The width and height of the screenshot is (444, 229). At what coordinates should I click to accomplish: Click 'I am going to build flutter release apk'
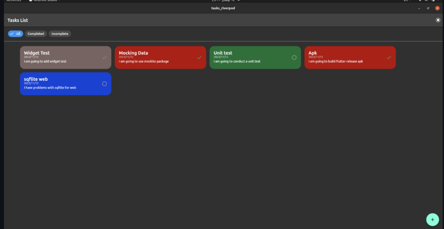pos(336,61)
